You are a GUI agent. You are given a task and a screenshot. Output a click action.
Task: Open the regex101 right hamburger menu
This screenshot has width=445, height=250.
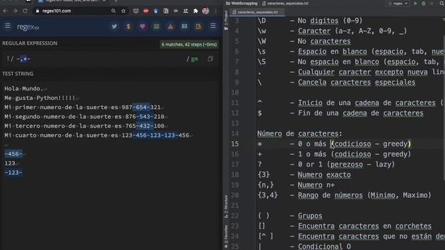click(x=213, y=26)
